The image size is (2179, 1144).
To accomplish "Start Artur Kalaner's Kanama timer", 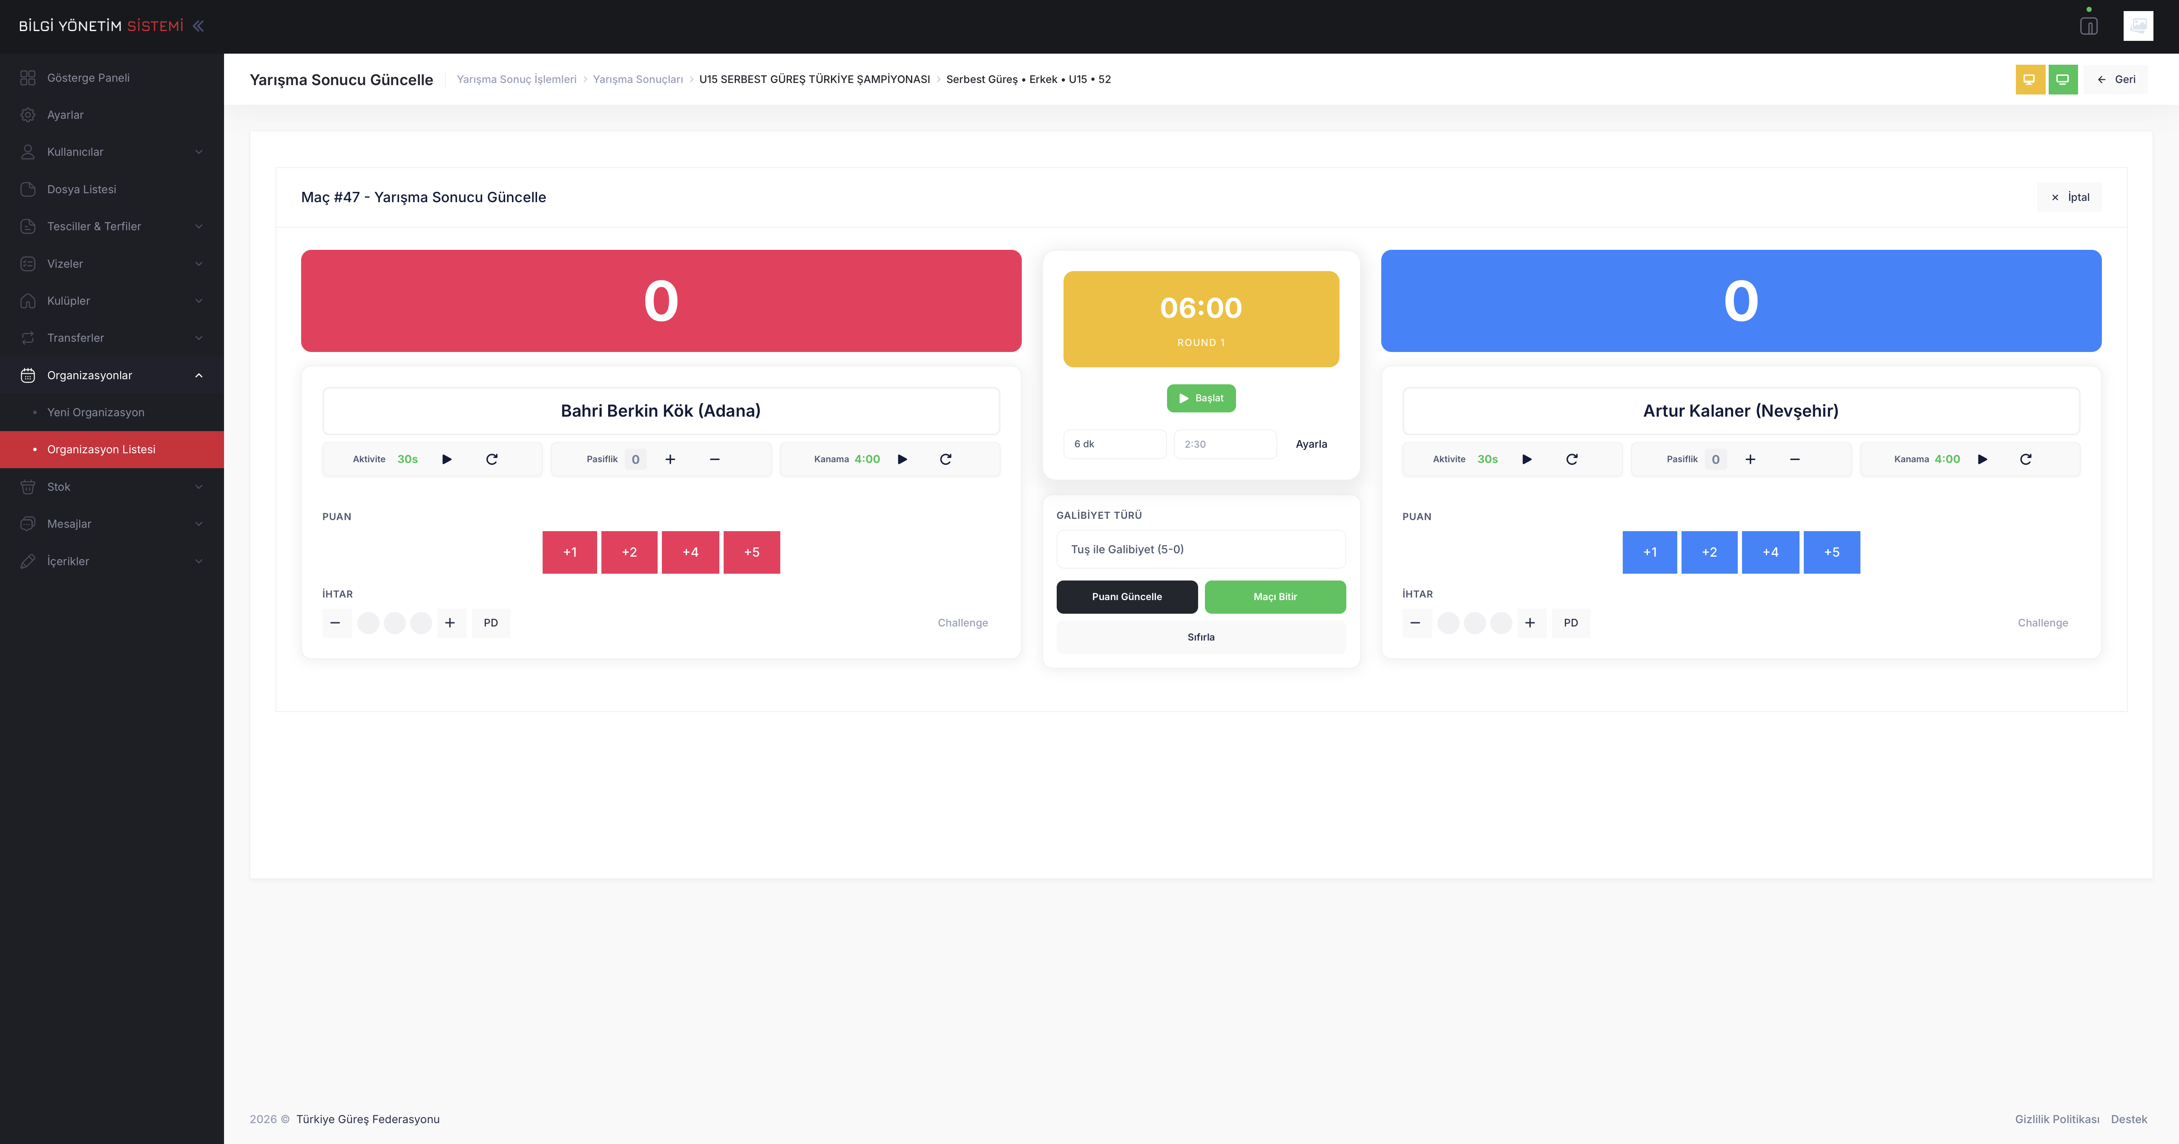I will pos(1982,459).
